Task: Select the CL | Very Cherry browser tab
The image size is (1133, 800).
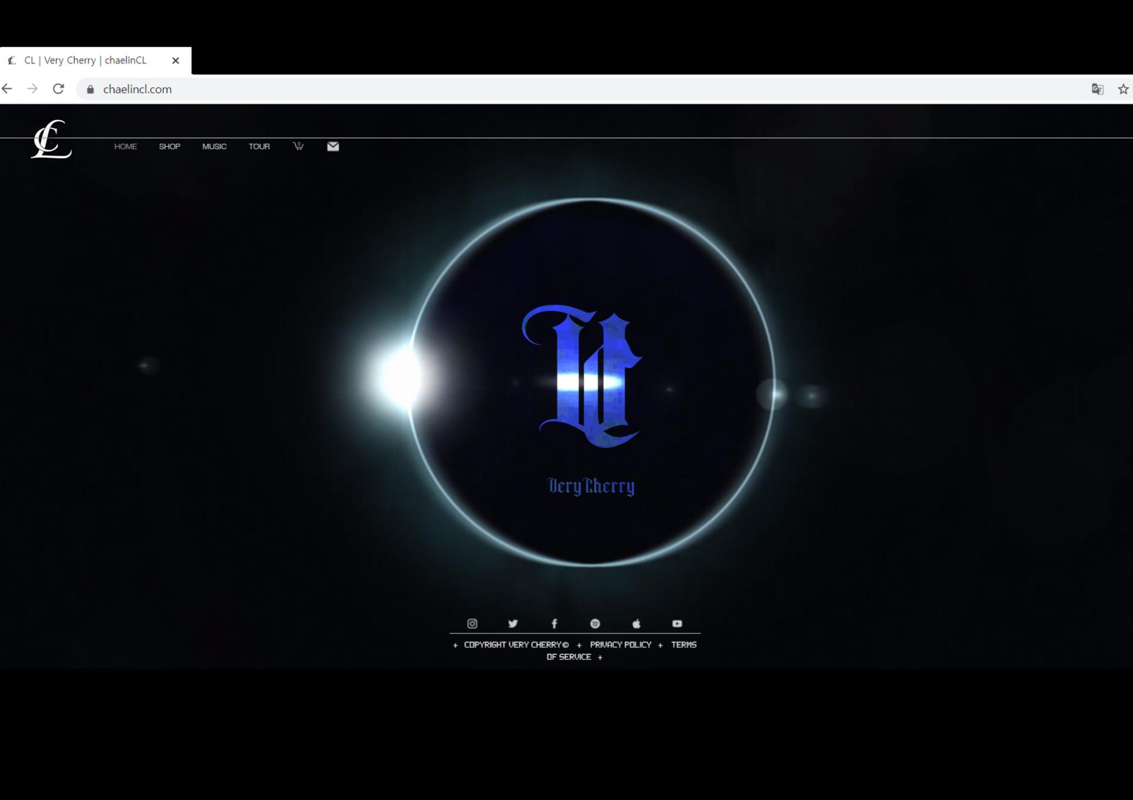Action: coord(96,61)
